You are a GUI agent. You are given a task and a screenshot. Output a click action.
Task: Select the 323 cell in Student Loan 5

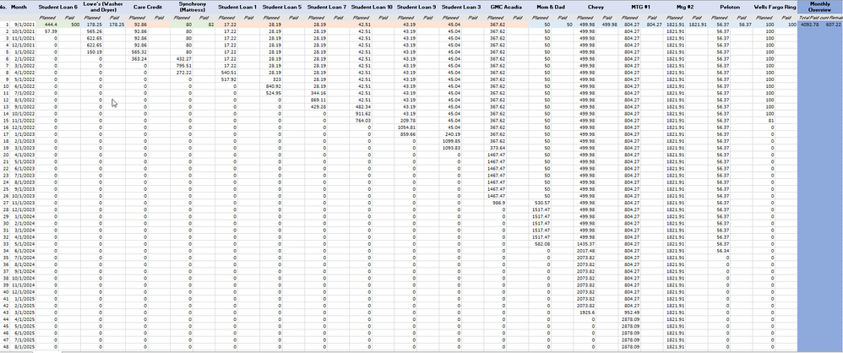(x=271, y=79)
